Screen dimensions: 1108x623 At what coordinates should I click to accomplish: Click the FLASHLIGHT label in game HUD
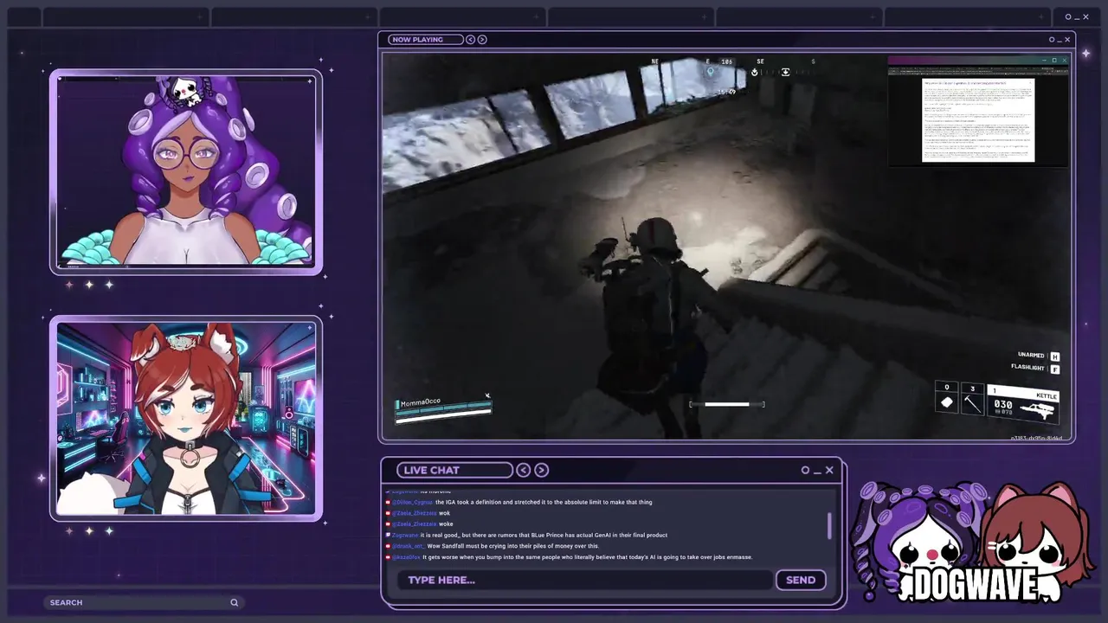[x=1027, y=368]
